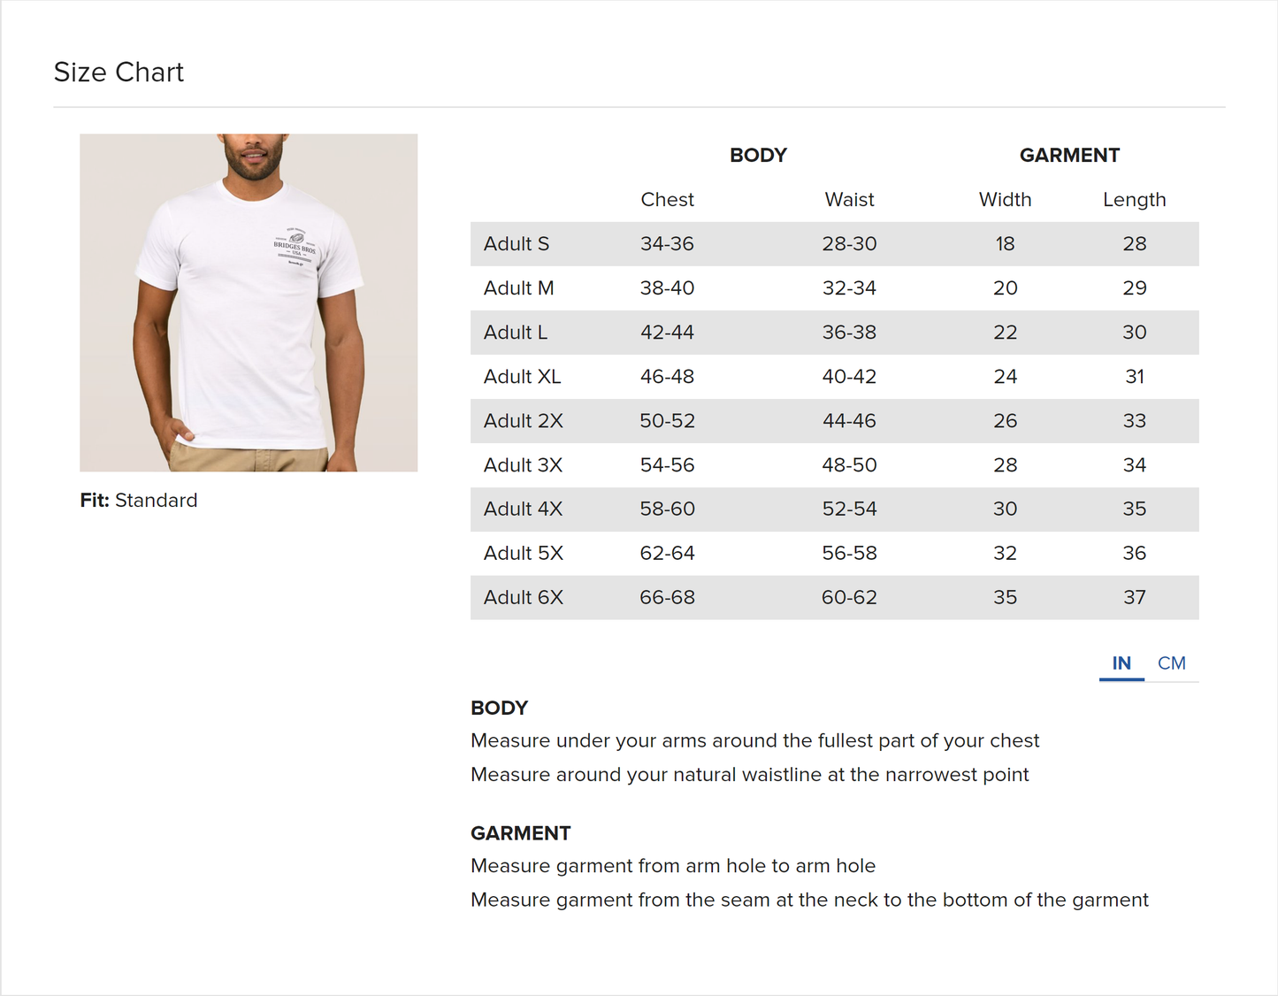Click the Adult 4X row label
The width and height of the screenshot is (1278, 996).
[x=523, y=509]
